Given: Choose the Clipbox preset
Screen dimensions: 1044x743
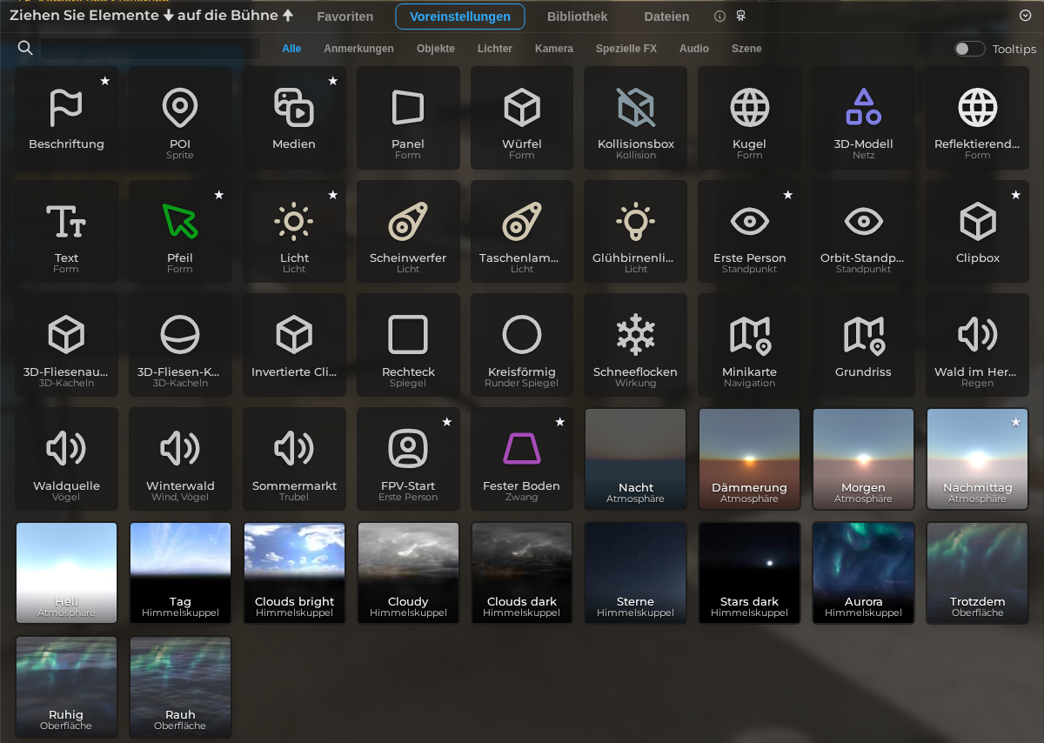Looking at the screenshot, I should [x=978, y=231].
